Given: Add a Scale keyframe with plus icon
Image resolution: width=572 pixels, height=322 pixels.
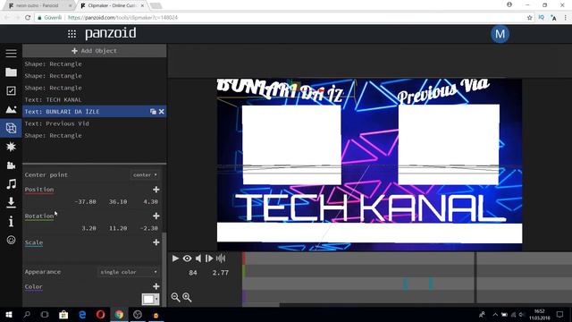Looking at the screenshot, I should 156,242.
